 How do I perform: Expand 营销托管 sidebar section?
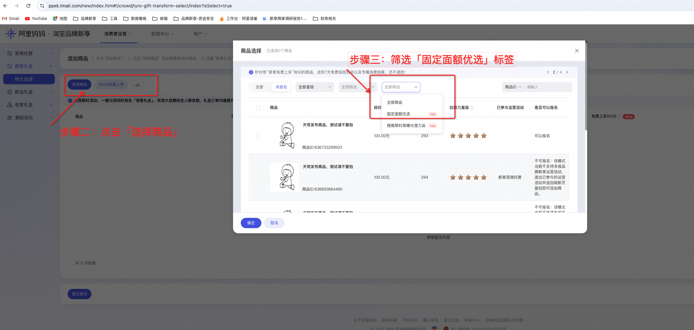30,53
